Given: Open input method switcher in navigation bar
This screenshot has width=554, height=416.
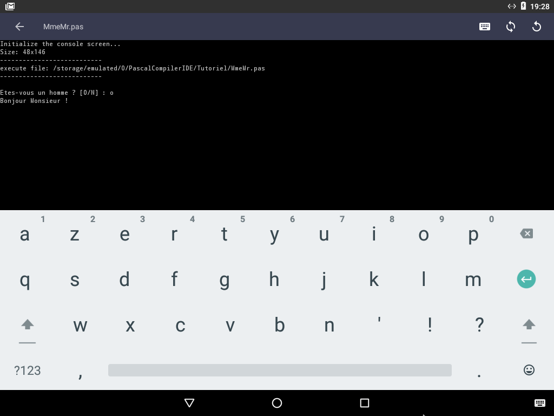Looking at the screenshot, I should coord(539,403).
